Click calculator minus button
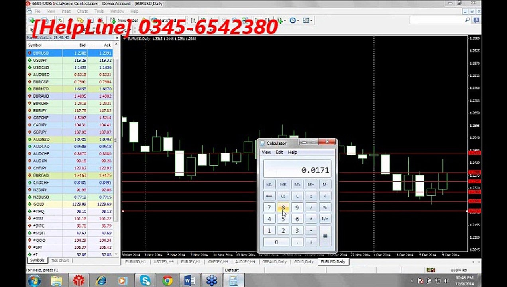The height and width of the screenshot is (287, 507). [x=311, y=231]
